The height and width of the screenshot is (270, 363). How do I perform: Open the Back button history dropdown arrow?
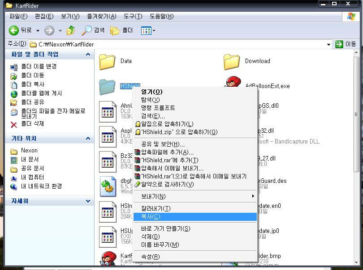[x=38, y=30]
